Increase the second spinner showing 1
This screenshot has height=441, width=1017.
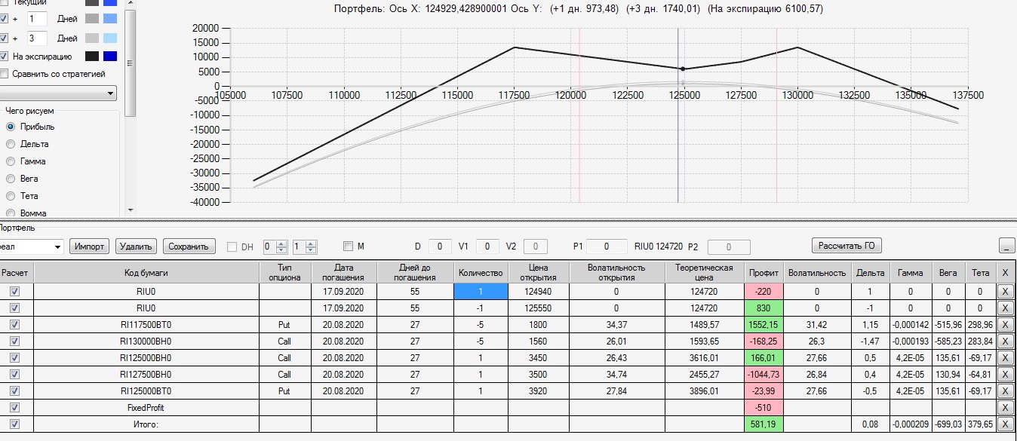312,243
